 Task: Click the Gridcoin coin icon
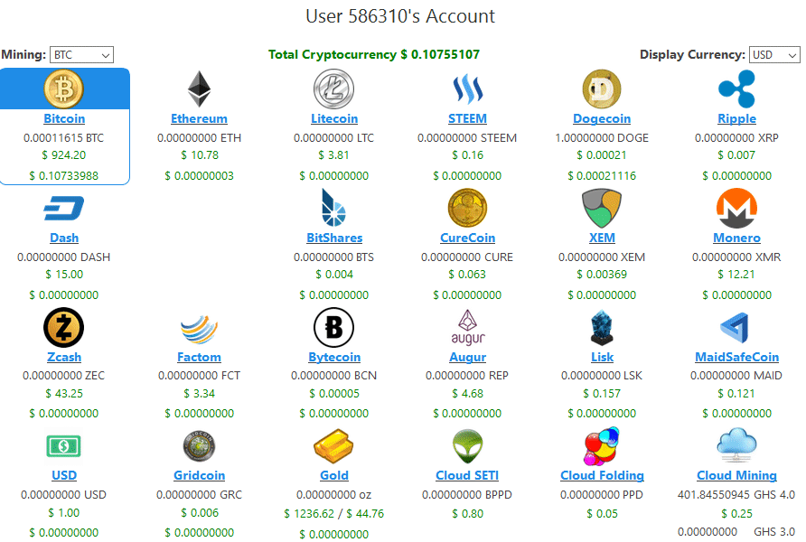point(199,446)
